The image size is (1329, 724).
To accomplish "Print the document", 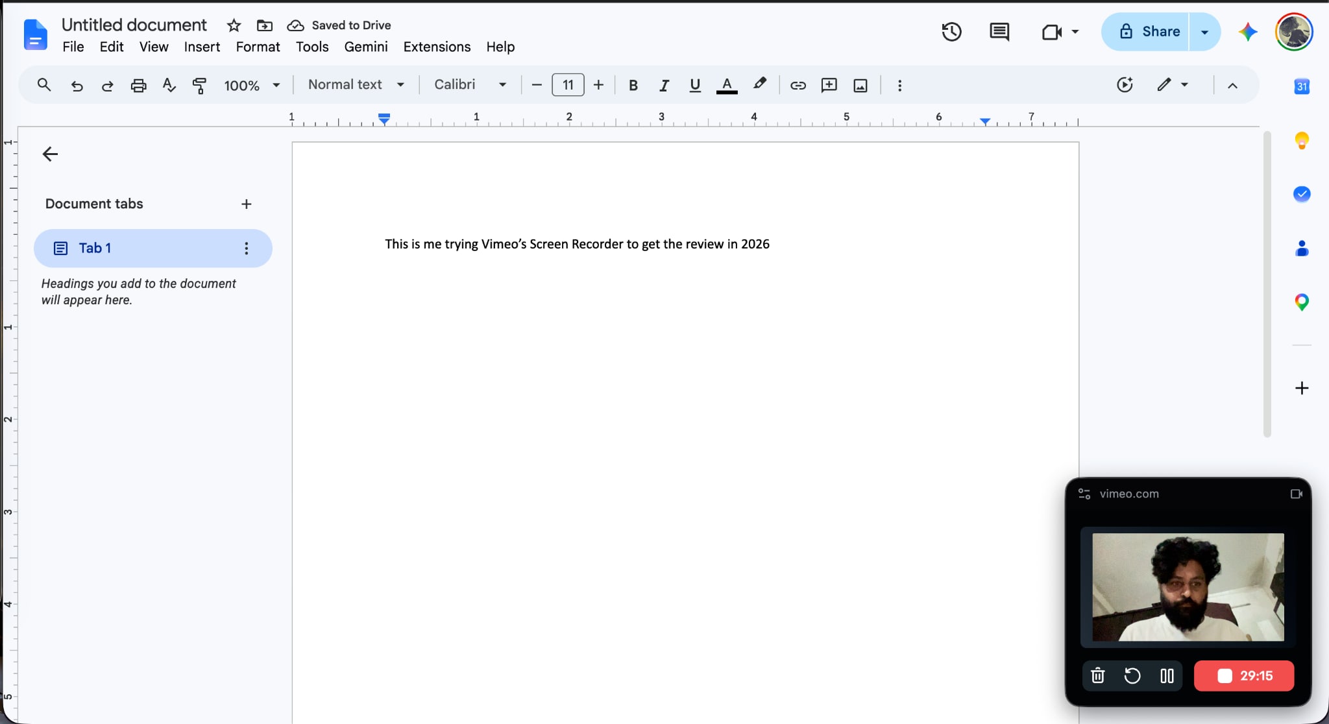I will pyautogui.click(x=138, y=85).
